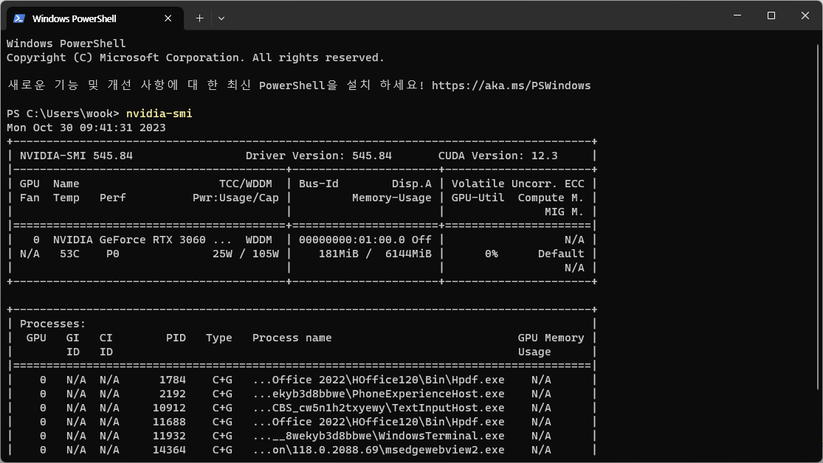Click the PID column header

[176, 338]
